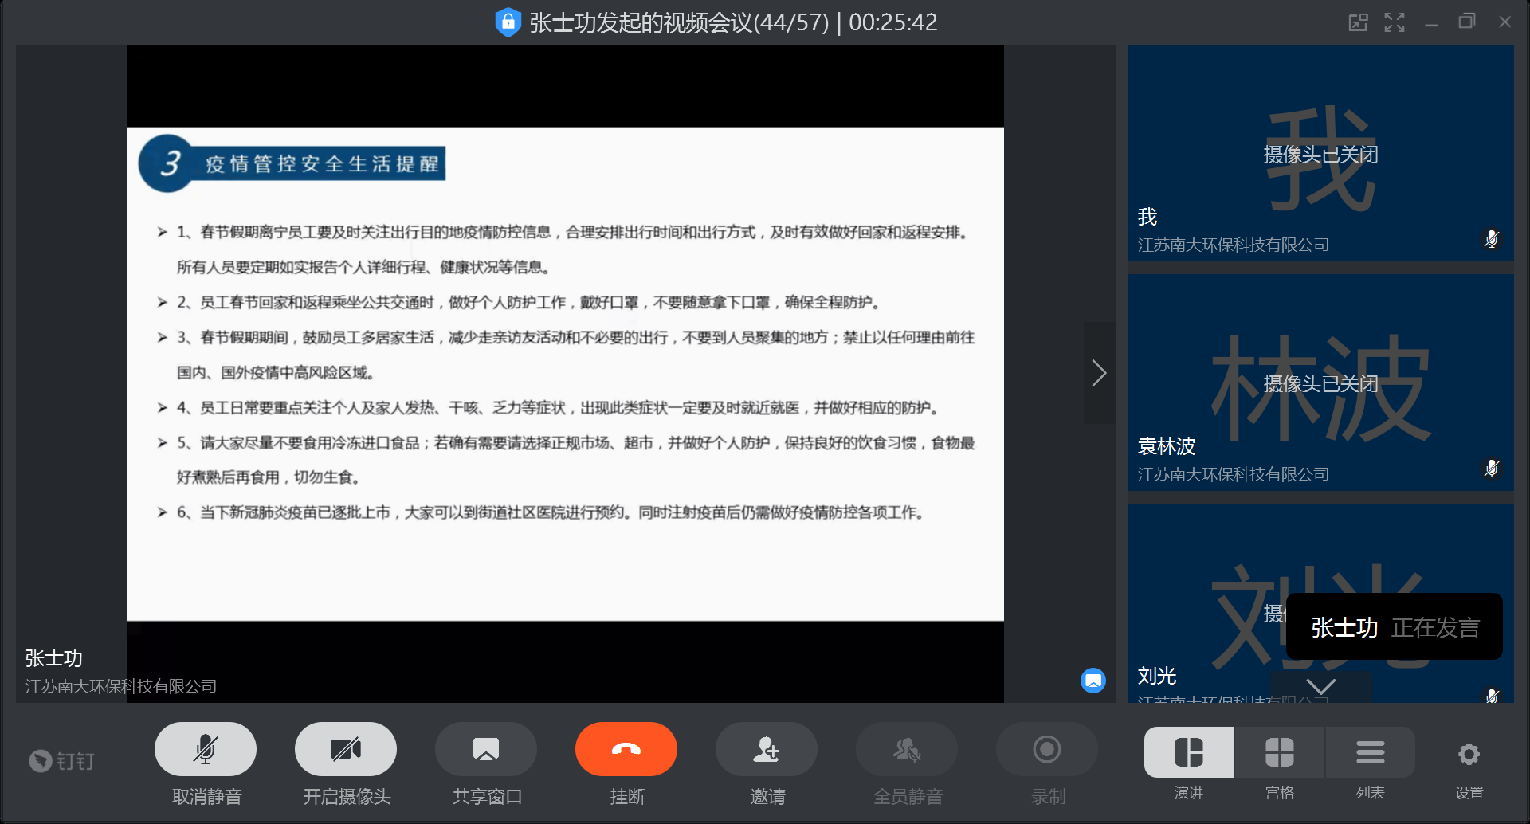This screenshot has width=1530, height=824.
Task: Expand the right arrow beside shared content
Action: [1099, 372]
